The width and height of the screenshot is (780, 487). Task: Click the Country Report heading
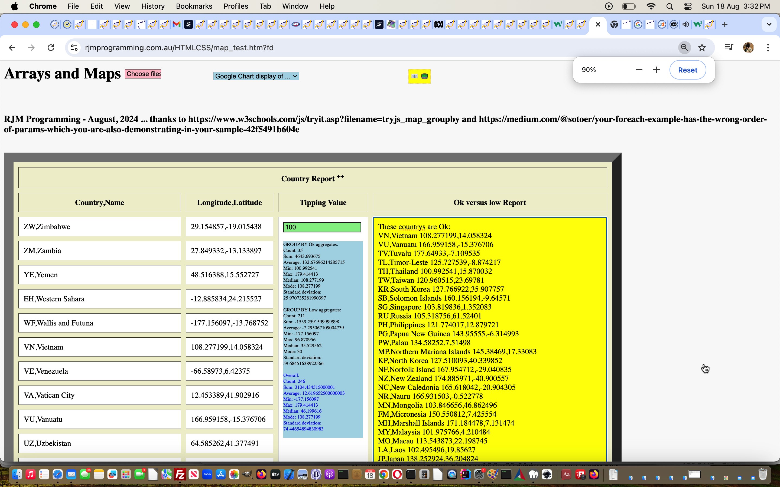tap(312, 178)
